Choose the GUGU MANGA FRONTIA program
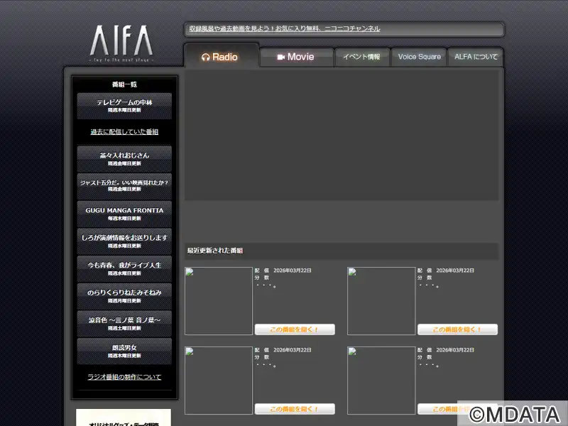The width and height of the screenshot is (568, 426). tap(124, 214)
